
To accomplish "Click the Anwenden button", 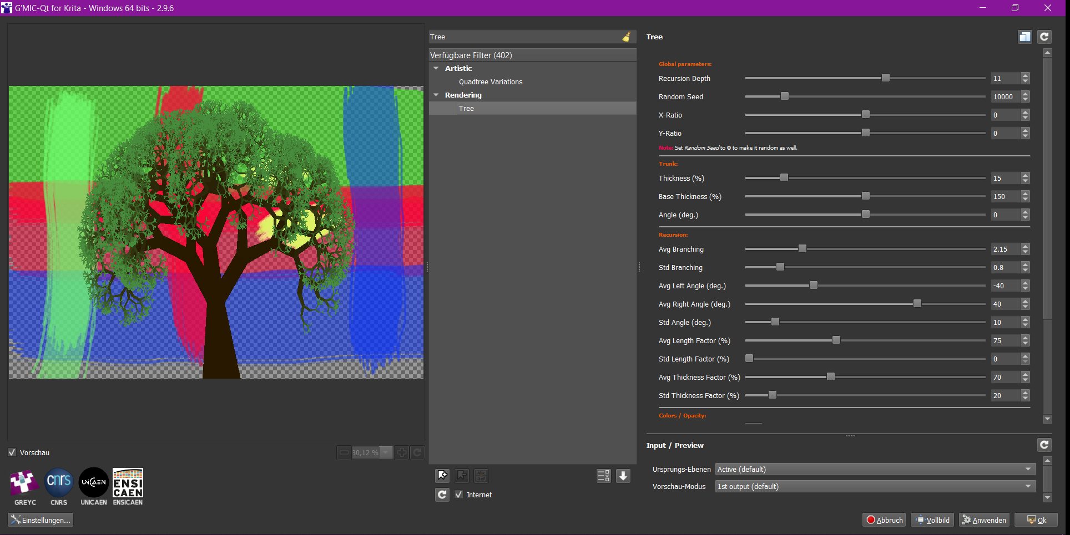I will click(984, 520).
